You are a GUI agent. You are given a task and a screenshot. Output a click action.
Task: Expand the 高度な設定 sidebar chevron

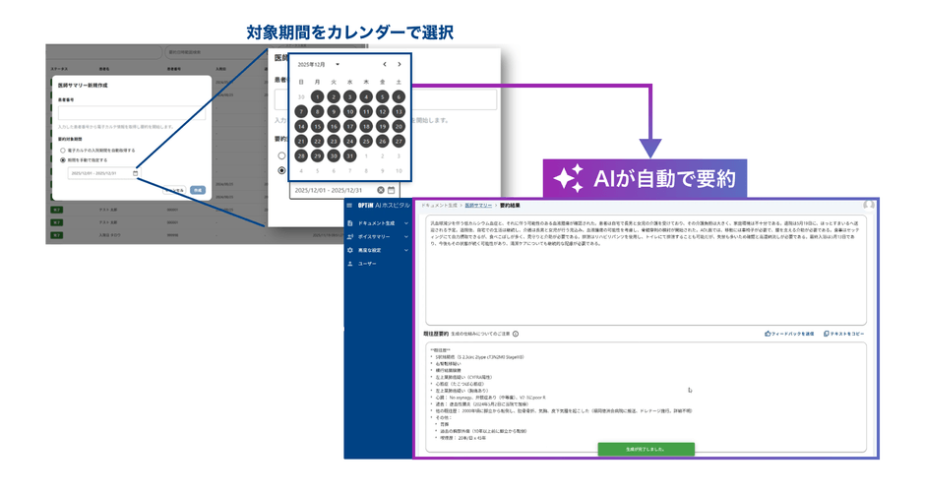click(405, 250)
